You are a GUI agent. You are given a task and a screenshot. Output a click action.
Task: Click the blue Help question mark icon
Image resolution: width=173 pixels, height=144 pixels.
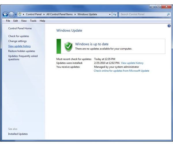pyautogui.click(x=169, y=26)
